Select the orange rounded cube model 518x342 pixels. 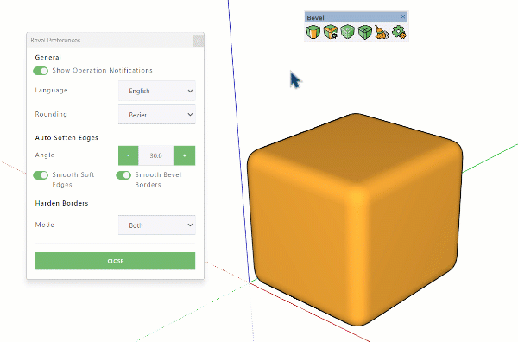tap(355, 219)
